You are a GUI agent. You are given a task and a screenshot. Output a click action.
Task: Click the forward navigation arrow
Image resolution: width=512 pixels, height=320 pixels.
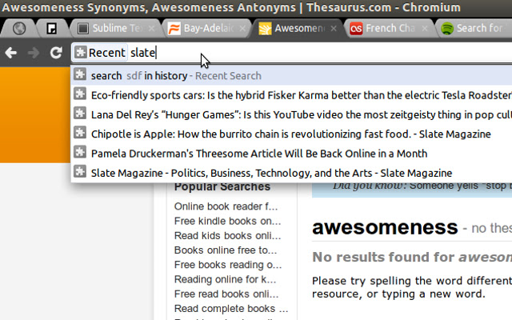tap(34, 53)
